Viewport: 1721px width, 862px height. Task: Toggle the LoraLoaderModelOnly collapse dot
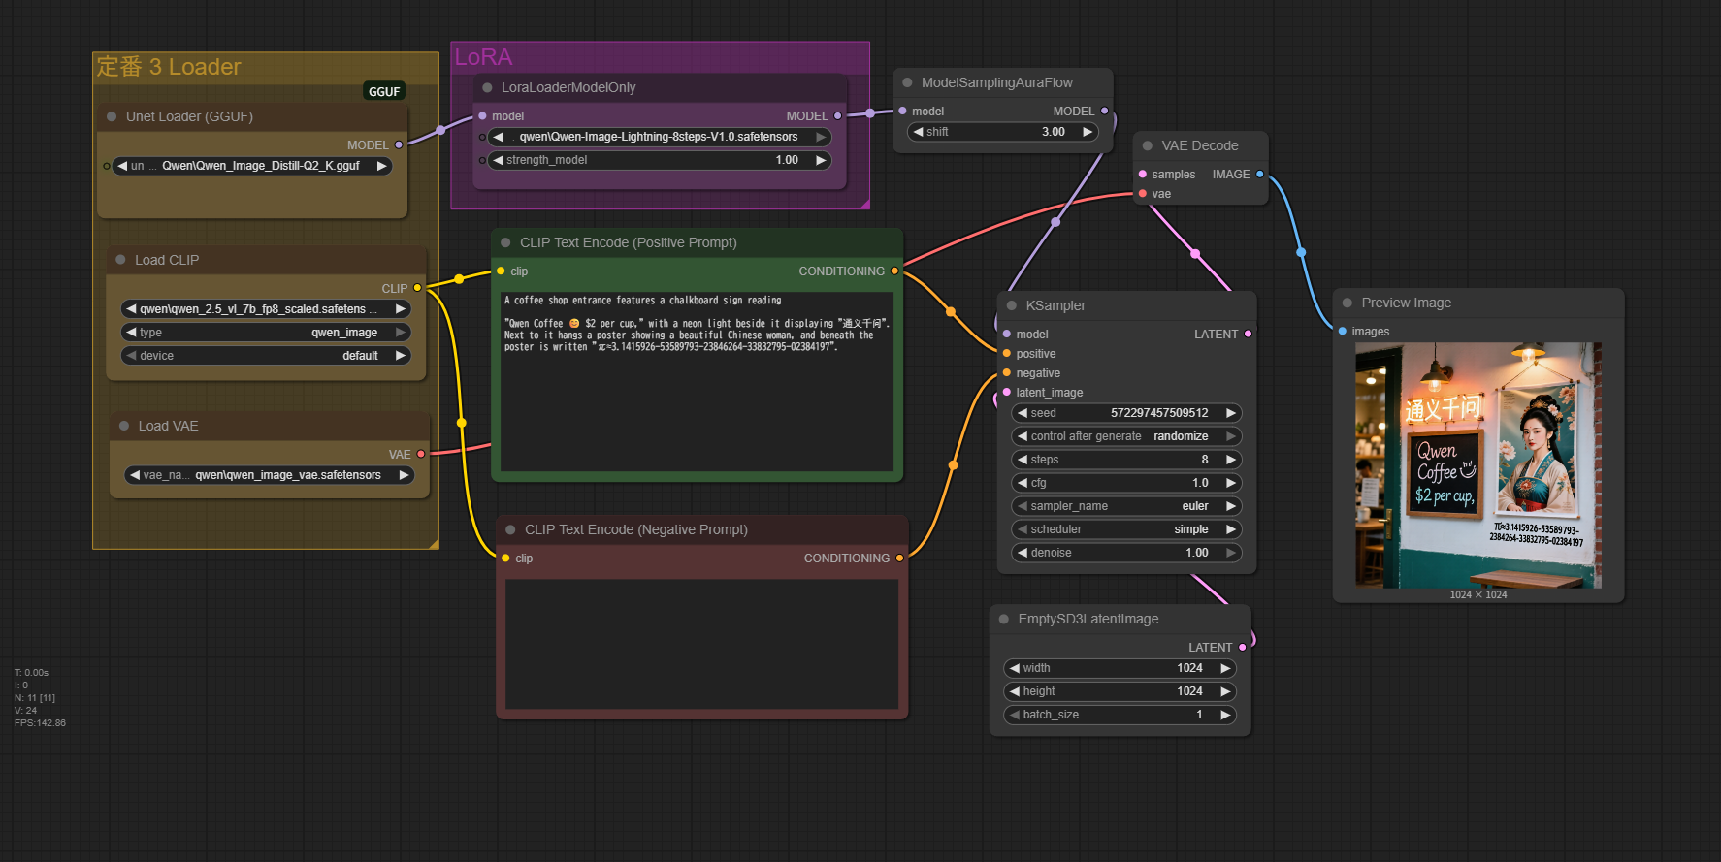pos(487,87)
